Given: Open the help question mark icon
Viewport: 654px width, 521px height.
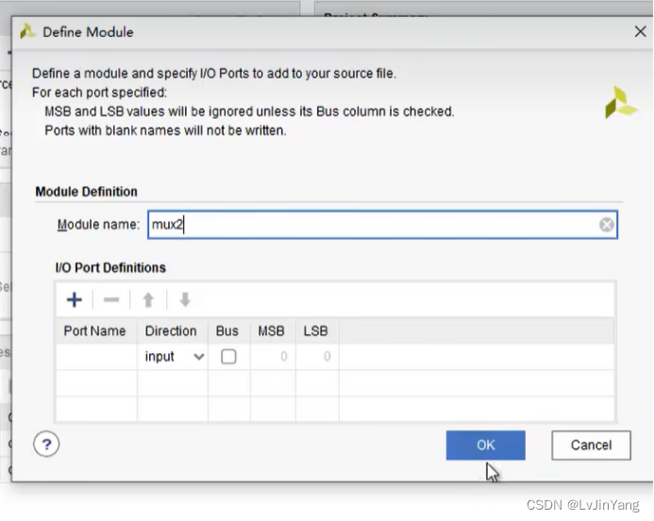Looking at the screenshot, I should pyautogui.click(x=46, y=445).
